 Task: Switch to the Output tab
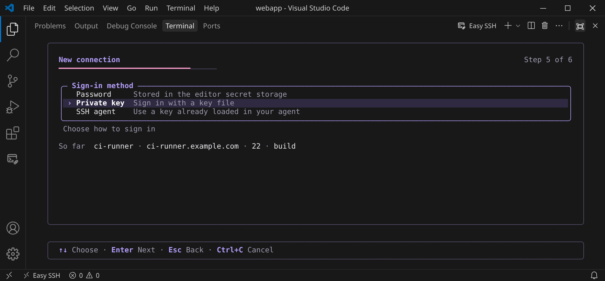click(x=86, y=26)
